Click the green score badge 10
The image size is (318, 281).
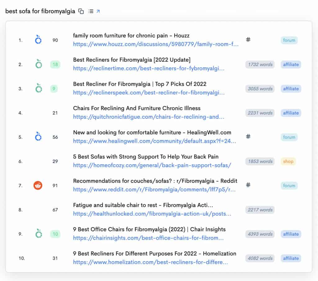coord(55,234)
